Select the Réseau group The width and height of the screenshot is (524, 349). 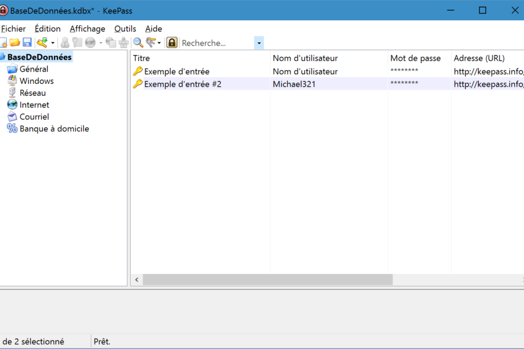click(33, 93)
